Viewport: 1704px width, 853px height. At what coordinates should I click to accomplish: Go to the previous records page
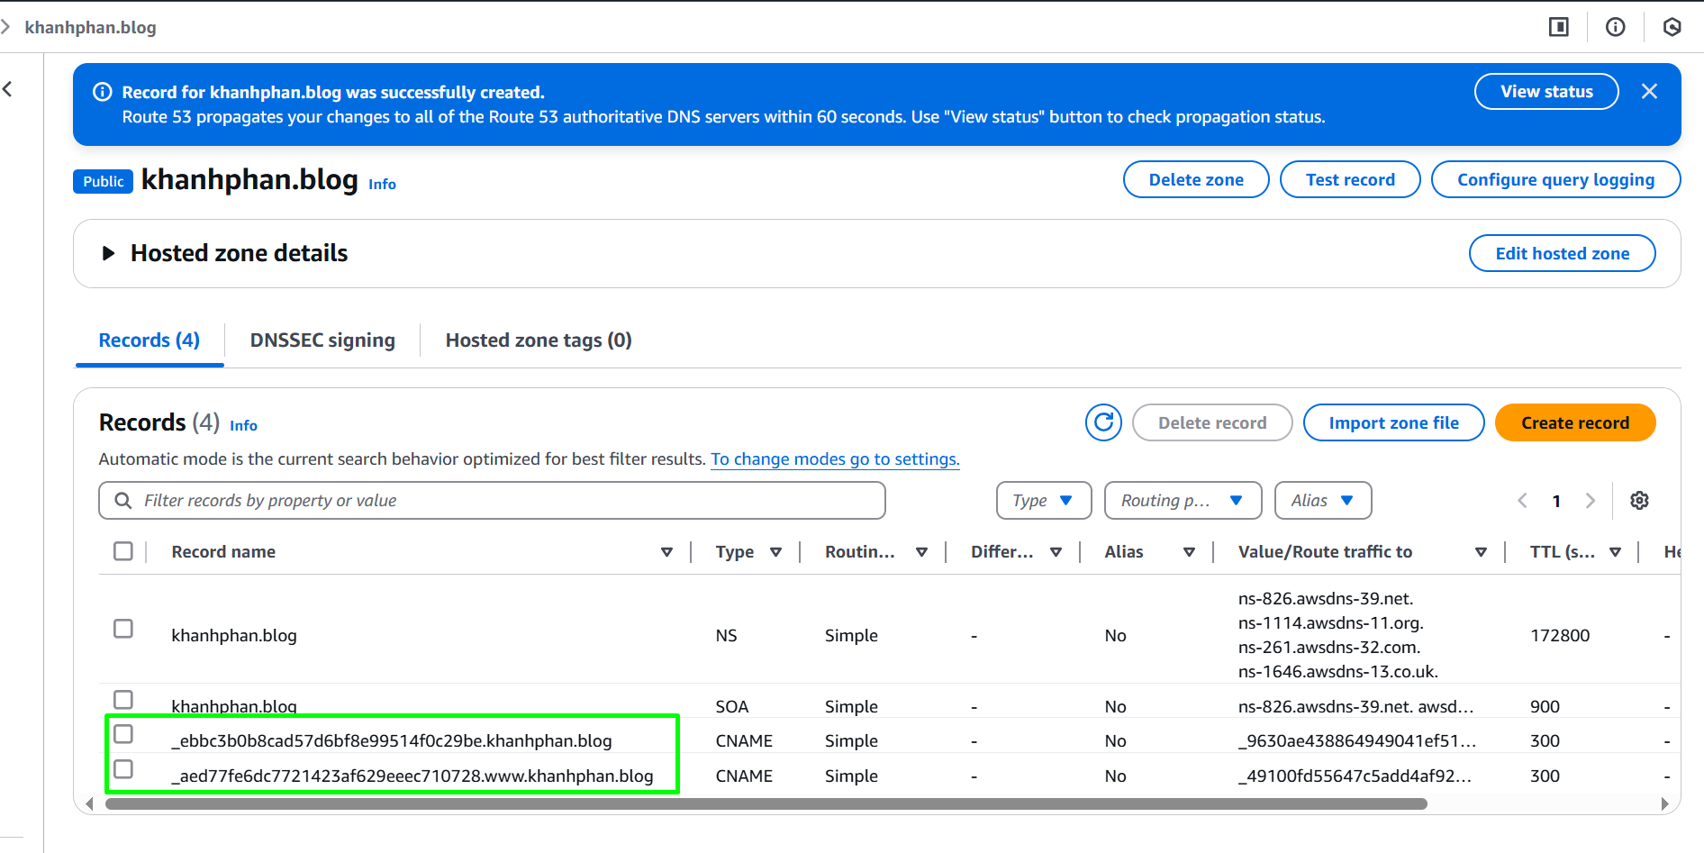(1523, 501)
